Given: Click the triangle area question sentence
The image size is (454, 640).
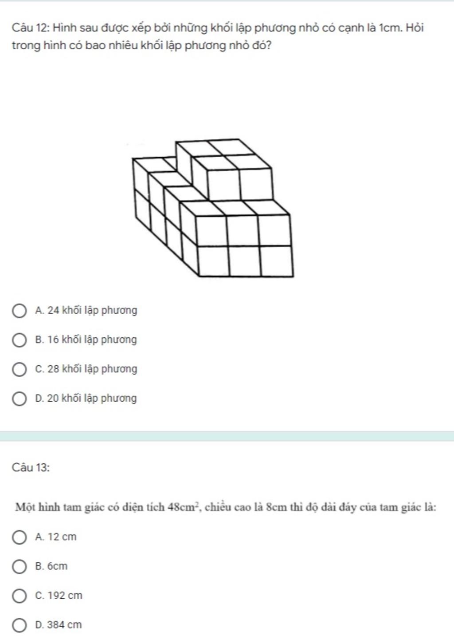Looking at the screenshot, I should (x=226, y=507).
